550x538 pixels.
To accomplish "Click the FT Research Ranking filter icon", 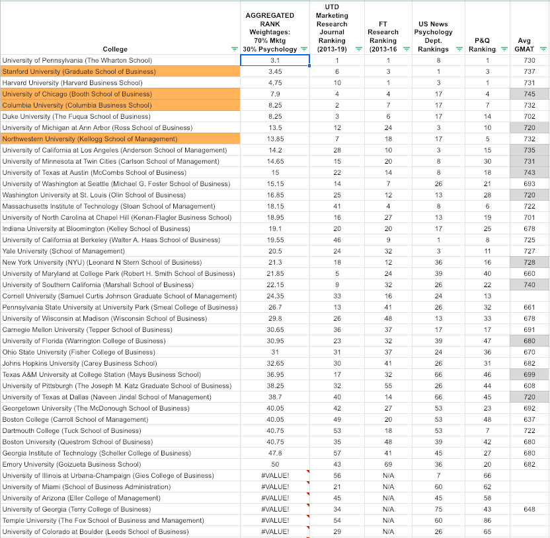I will pyautogui.click(x=406, y=50).
